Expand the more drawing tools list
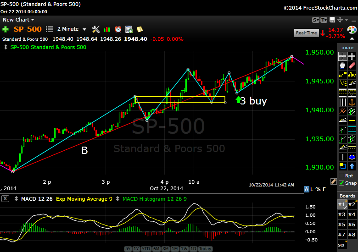The height and width of the screenshot is (252, 358). tap(347, 47)
